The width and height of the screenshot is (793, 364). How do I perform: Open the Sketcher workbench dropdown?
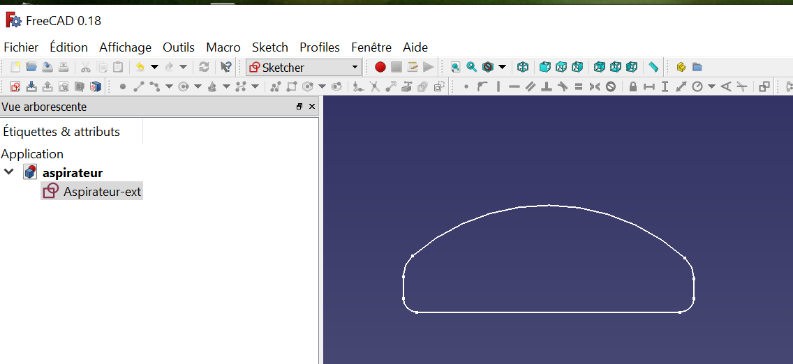[x=304, y=67]
